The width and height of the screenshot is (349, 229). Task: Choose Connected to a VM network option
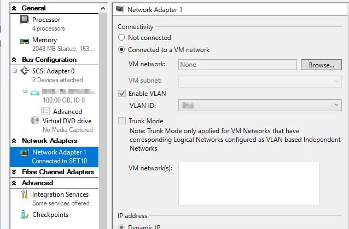click(x=121, y=49)
